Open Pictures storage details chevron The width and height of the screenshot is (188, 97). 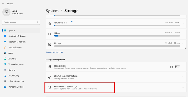[x=183, y=44]
